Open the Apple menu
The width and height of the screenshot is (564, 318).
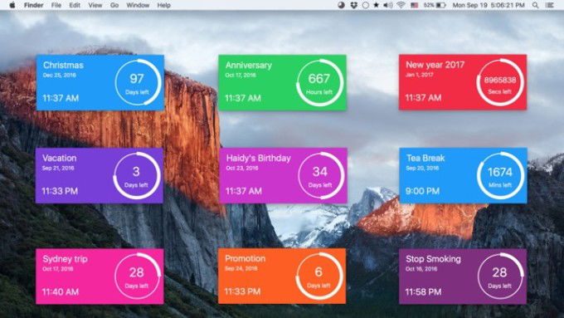coord(12,5)
